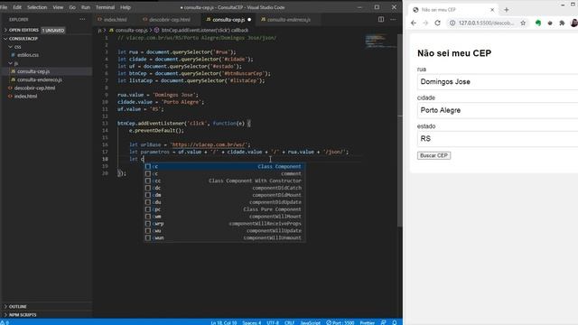Choose the 'componentWillReceiveProps' suggestion
The height and width of the screenshot is (325, 578).
click(225, 224)
